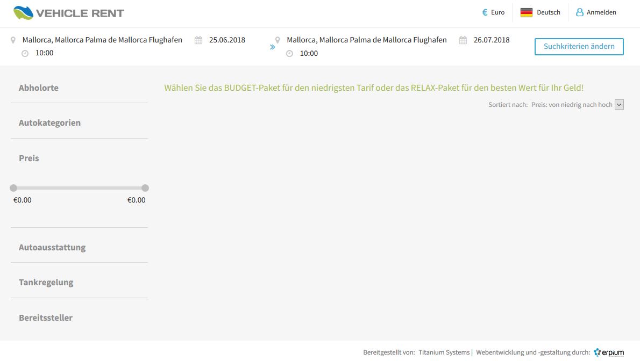Expand the Abholorte filter section
Screen dimensions: 640x361
click(39, 88)
